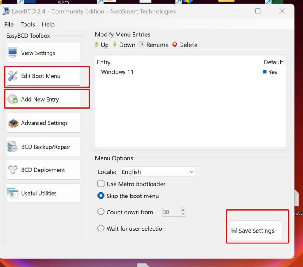The height and width of the screenshot is (267, 303).
Task: Select Wait for user selection
Action: pos(101,229)
